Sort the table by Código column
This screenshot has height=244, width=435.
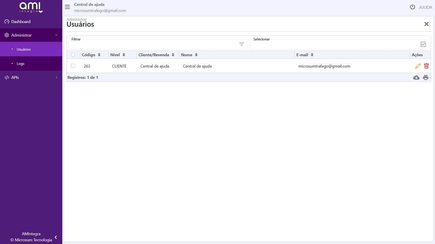pyautogui.click(x=91, y=55)
